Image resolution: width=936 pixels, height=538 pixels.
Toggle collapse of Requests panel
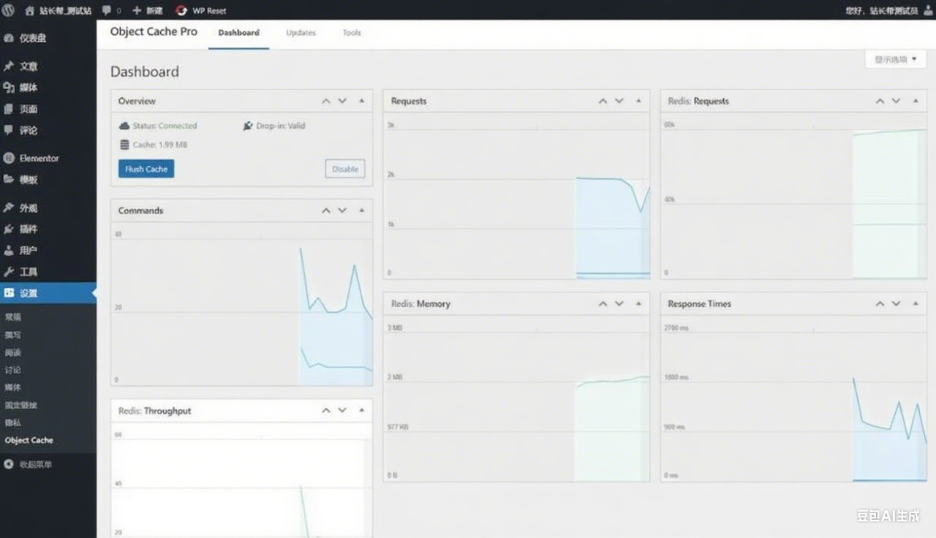(638, 101)
